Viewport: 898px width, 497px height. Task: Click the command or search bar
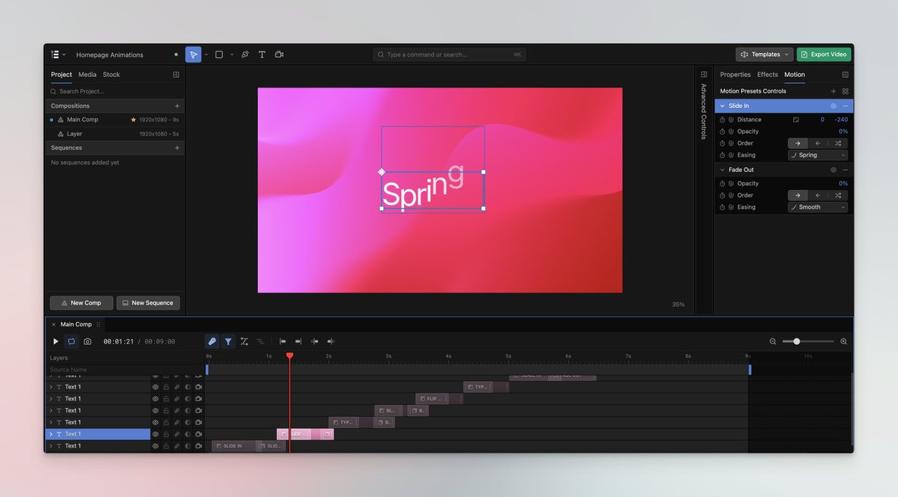(x=449, y=55)
